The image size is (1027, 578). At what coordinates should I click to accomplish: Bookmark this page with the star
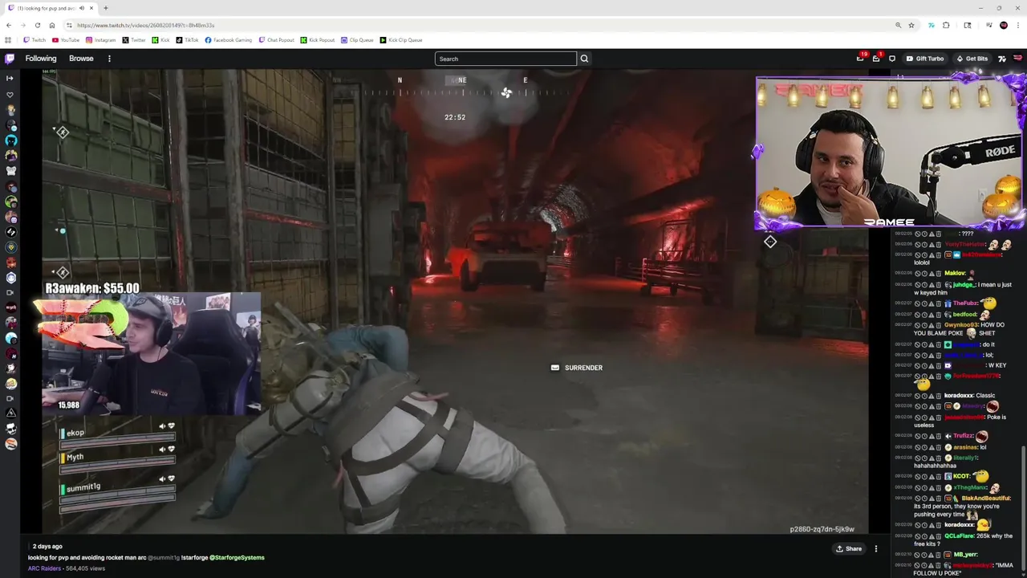pos(911,25)
